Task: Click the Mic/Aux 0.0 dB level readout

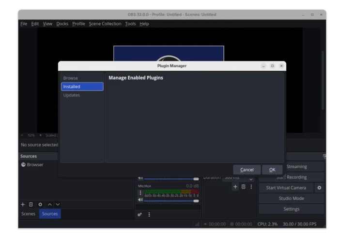Action: pyautogui.click(x=192, y=186)
